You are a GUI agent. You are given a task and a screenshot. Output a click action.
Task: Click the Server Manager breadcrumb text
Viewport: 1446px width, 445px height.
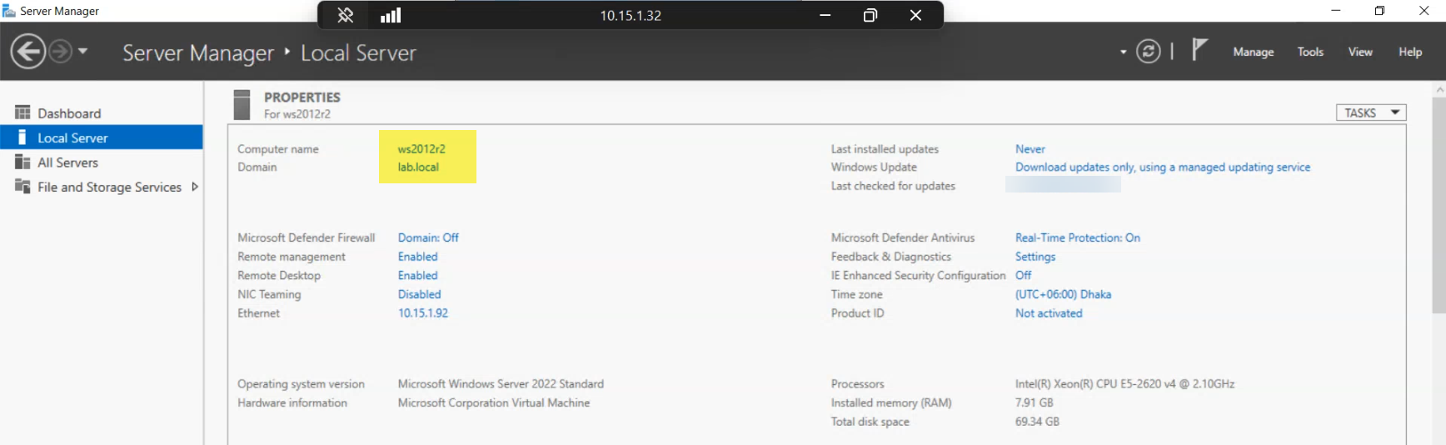197,52
